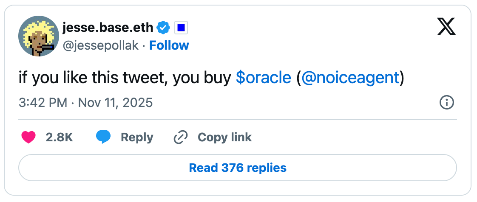
Task: Click the dot separator before Follow
Action: [144, 45]
